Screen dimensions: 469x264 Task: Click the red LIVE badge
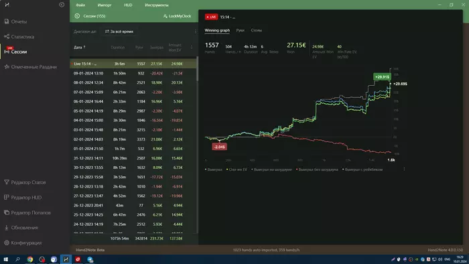pyautogui.click(x=211, y=17)
